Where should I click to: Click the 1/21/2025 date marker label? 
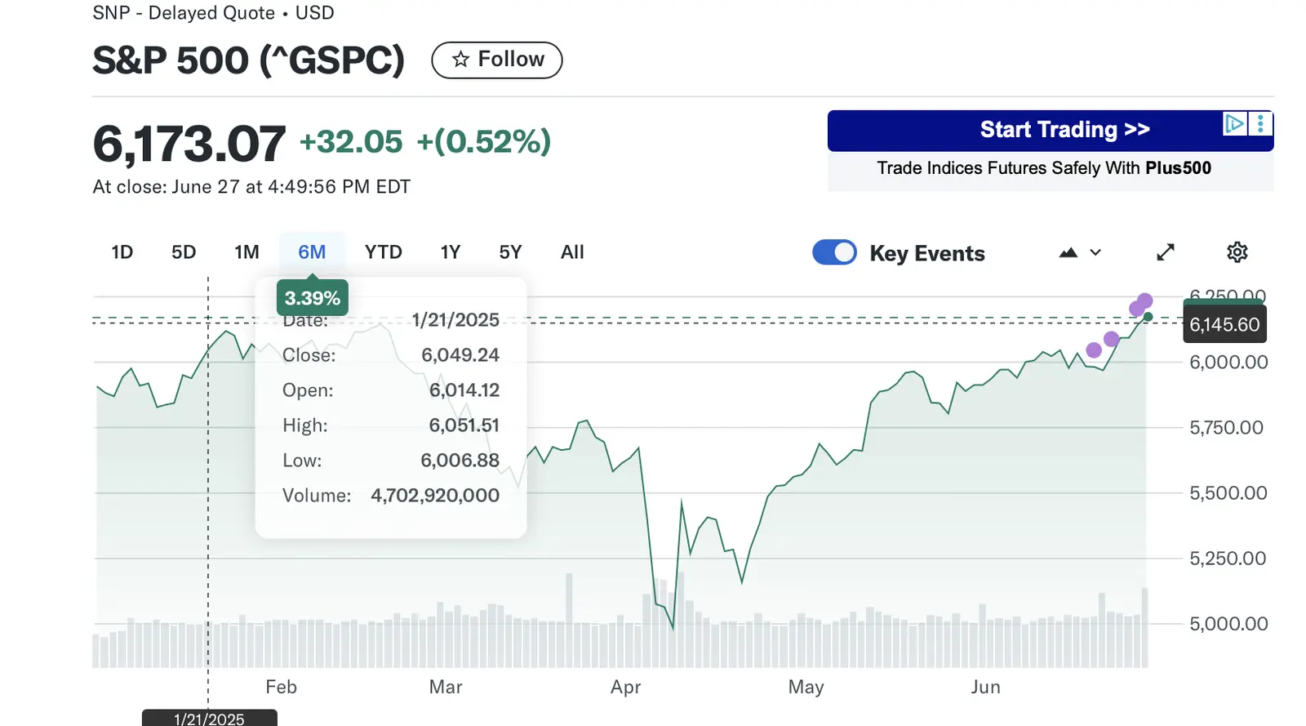coord(209,719)
